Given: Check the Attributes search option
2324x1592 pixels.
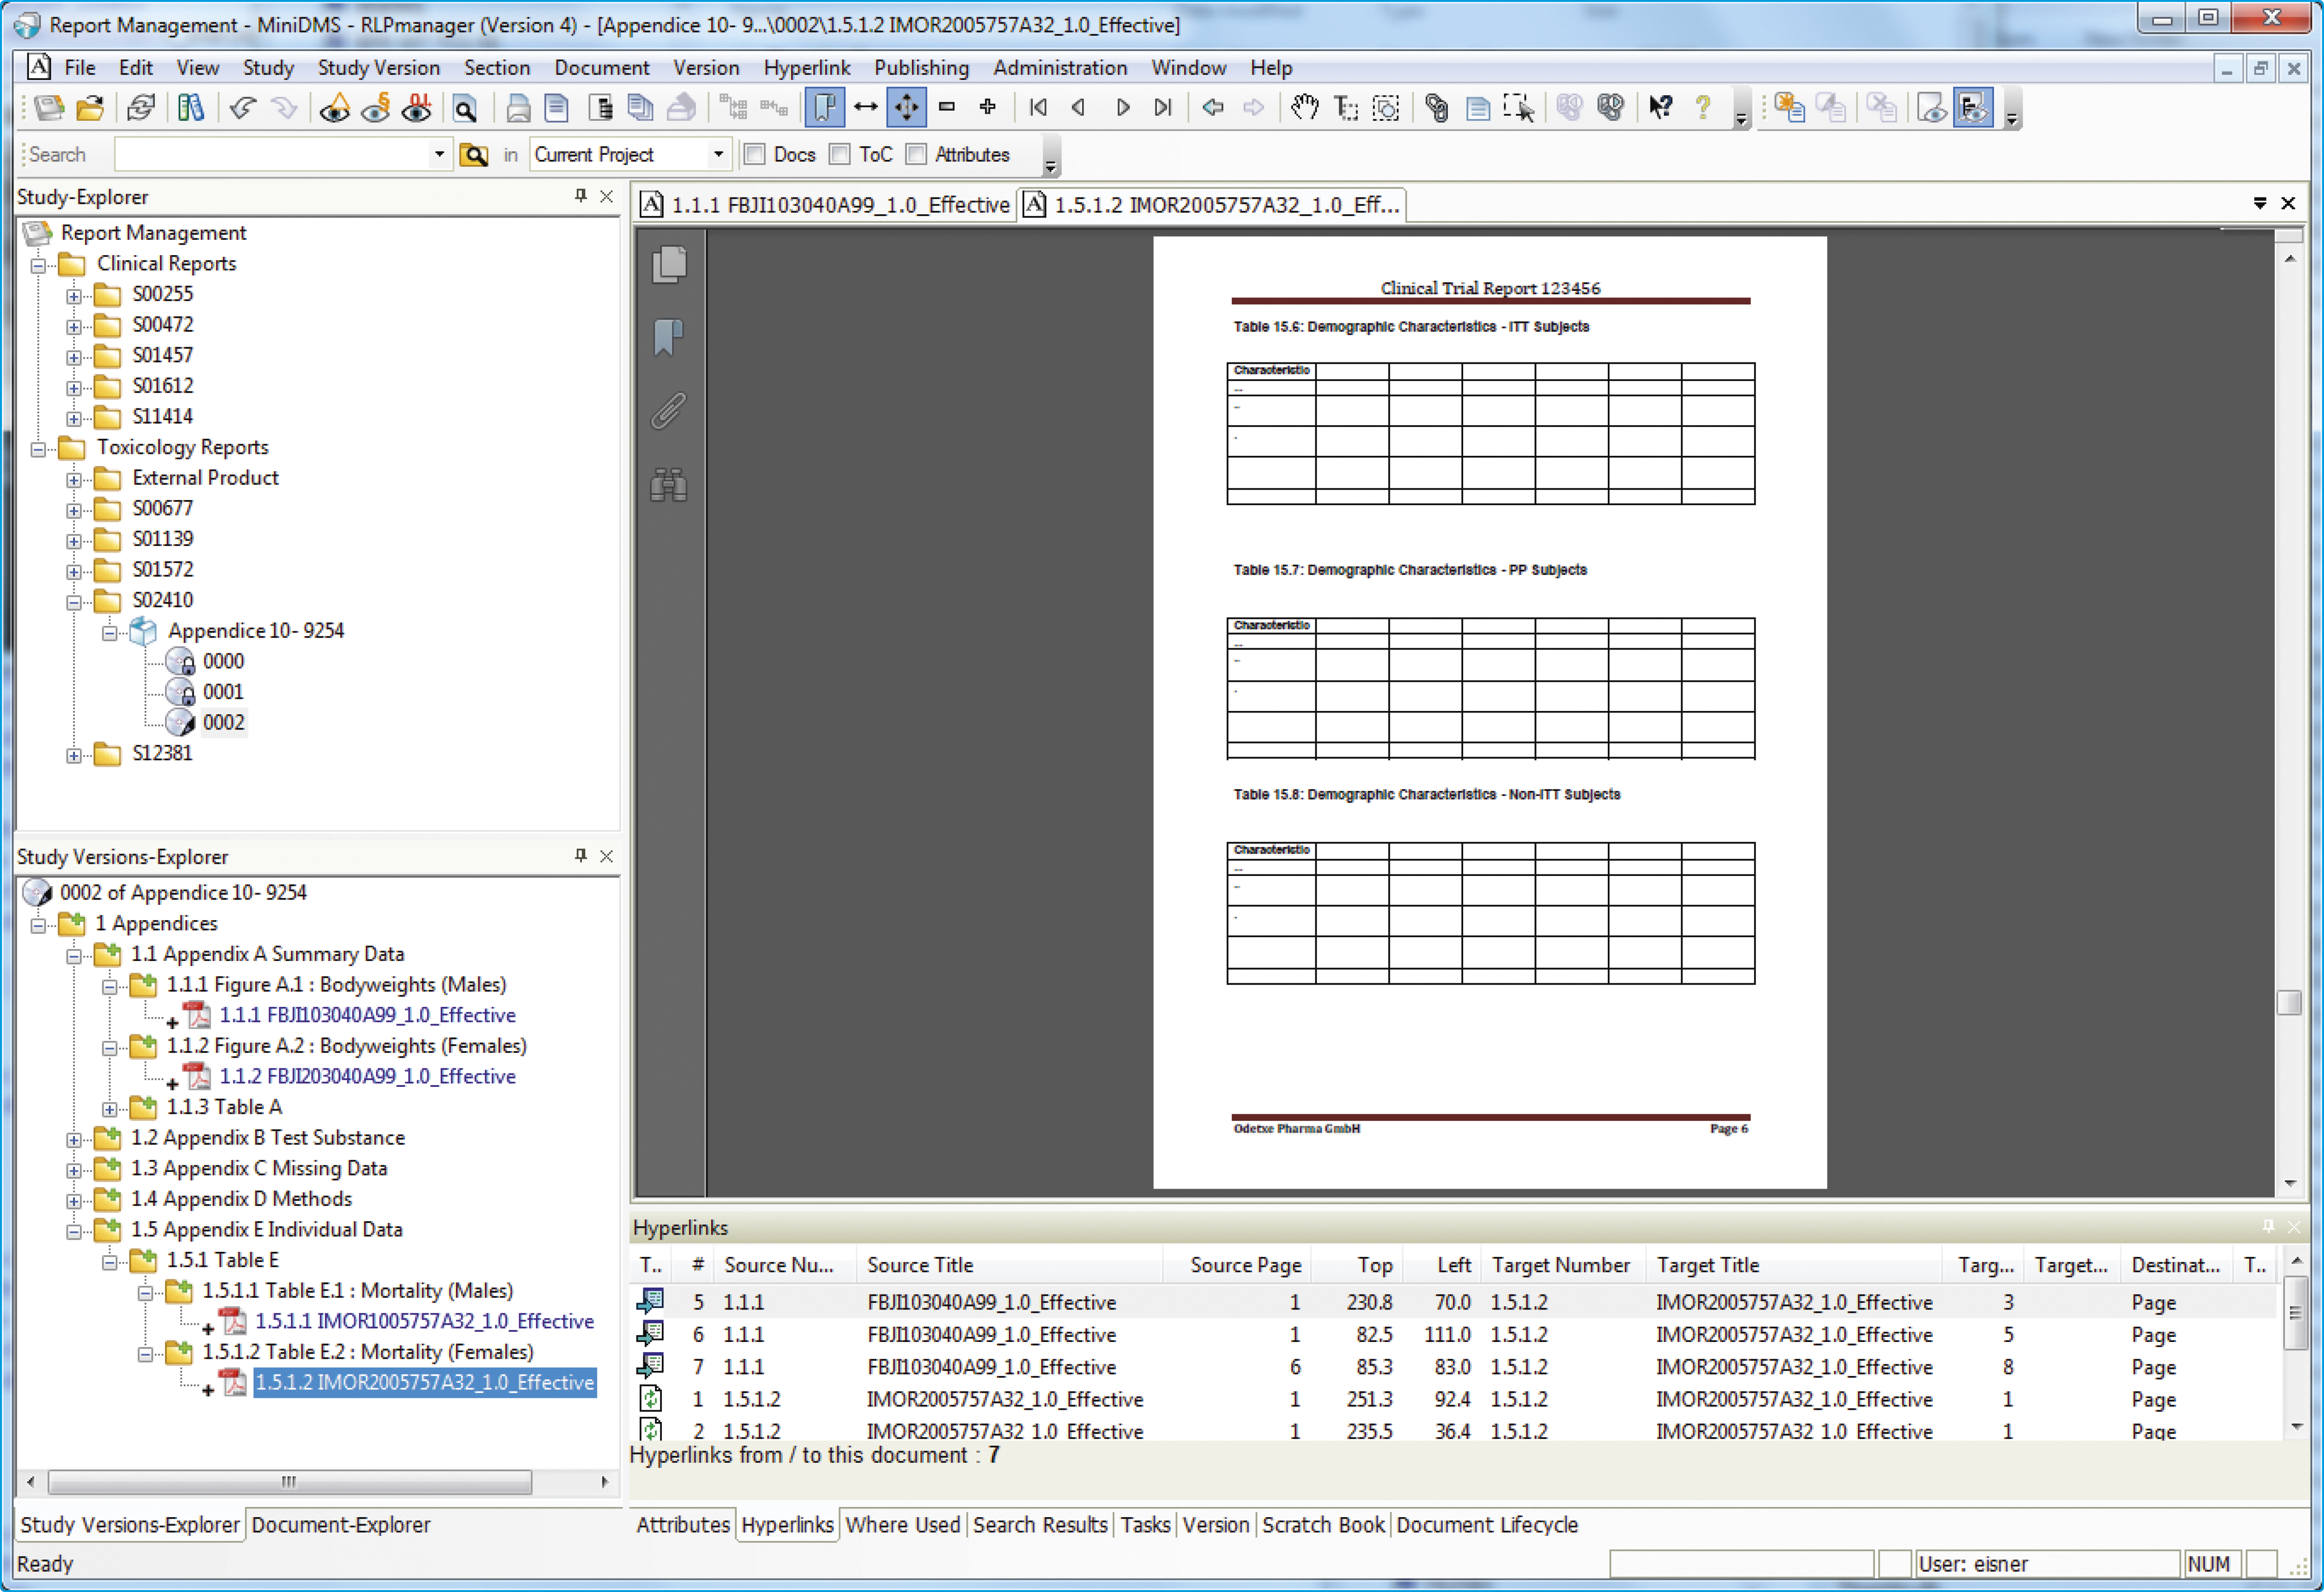Looking at the screenshot, I should click(916, 155).
